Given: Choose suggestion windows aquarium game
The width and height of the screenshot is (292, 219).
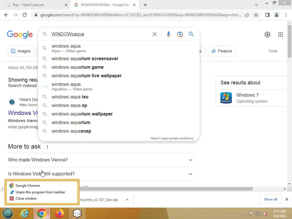Looking at the screenshot, I should pyautogui.click(x=118, y=67).
